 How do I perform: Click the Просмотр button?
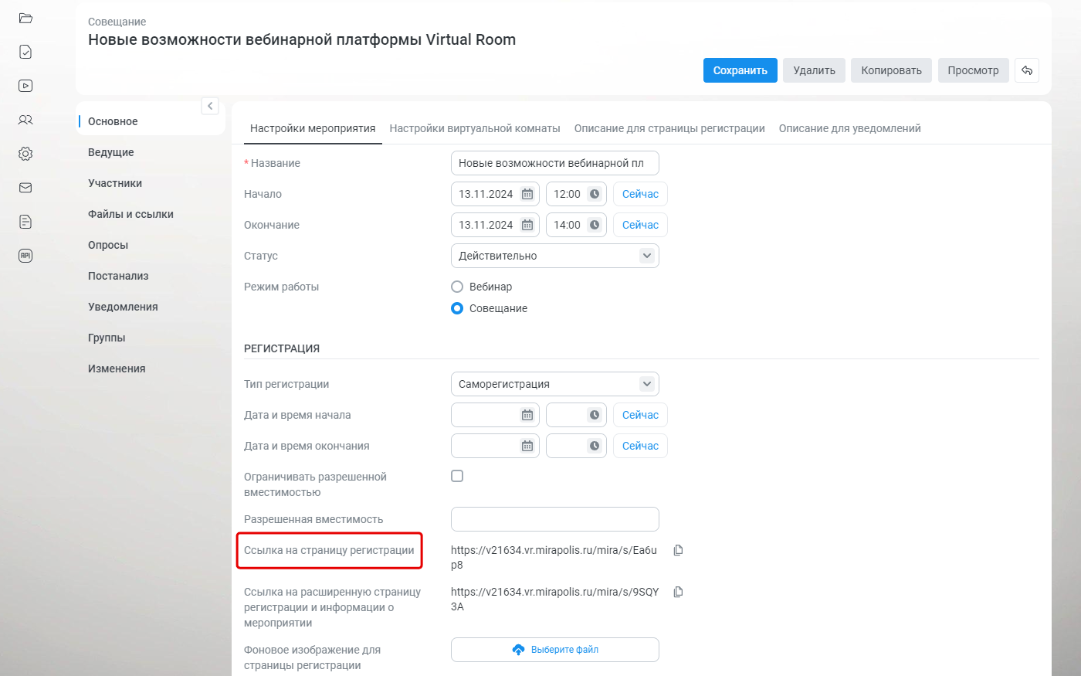coord(974,70)
